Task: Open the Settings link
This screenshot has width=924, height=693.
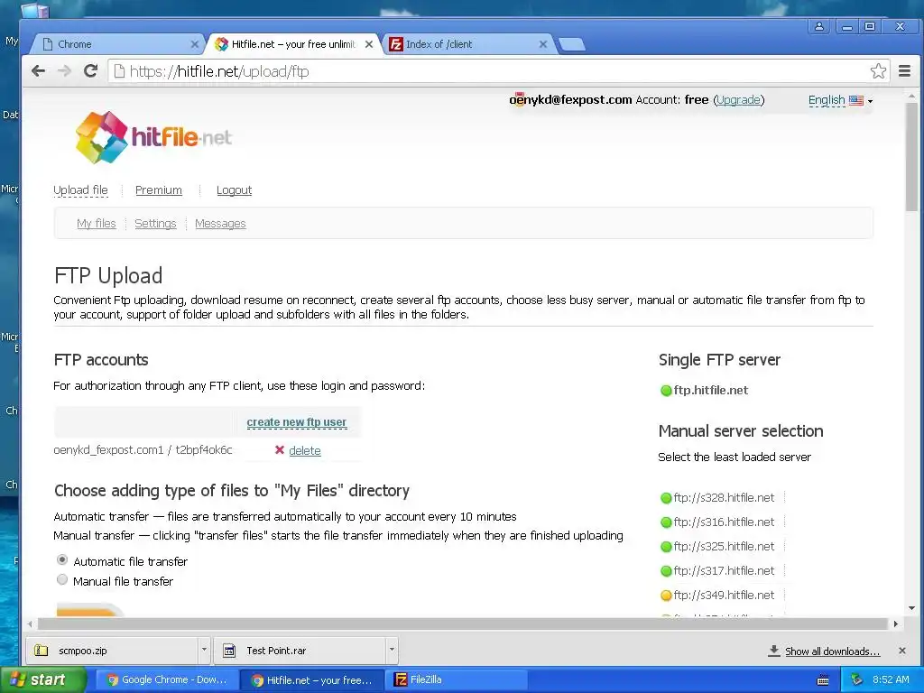Action: click(155, 224)
